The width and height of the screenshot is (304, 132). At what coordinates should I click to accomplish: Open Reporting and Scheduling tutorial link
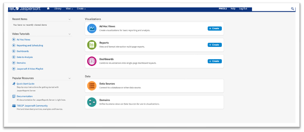click(30, 45)
